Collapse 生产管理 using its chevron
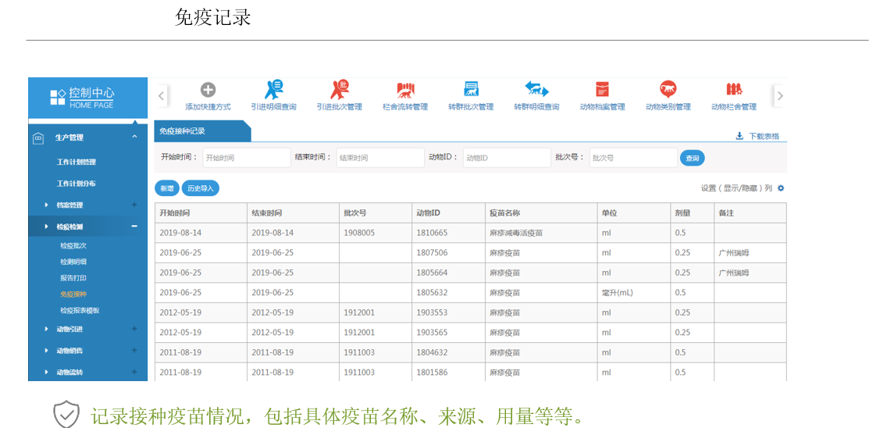Image resolution: width=894 pixels, height=428 pixels. click(134, 137)
